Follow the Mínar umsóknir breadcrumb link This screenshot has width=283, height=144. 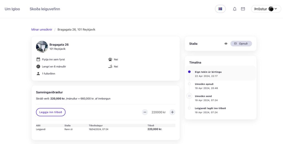(42, 29)
